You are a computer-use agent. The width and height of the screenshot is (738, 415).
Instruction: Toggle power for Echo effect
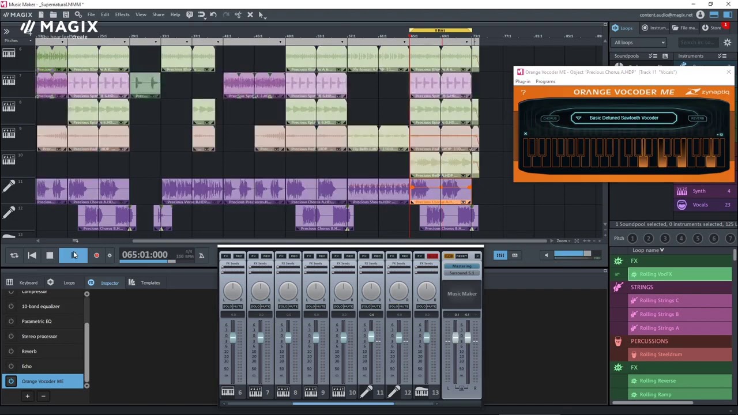click(x=11, y=366)
